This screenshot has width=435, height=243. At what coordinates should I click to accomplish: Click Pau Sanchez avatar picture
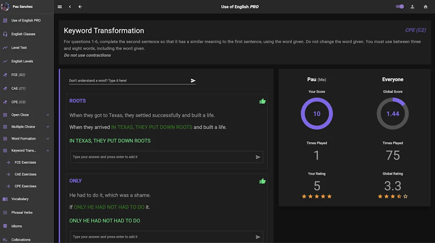(5, 6)
